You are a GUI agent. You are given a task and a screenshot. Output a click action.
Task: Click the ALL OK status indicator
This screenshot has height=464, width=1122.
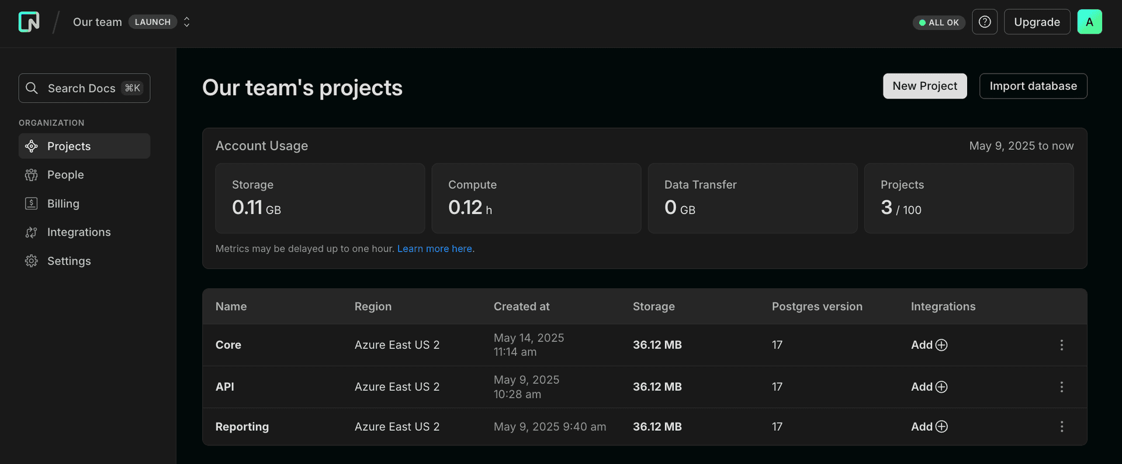[x=939, y=23]
